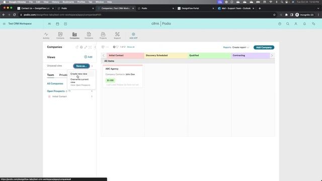Screen dimensions: 322x181
Task: Open the workspace members icon
Action: click(x=49, y=24)
